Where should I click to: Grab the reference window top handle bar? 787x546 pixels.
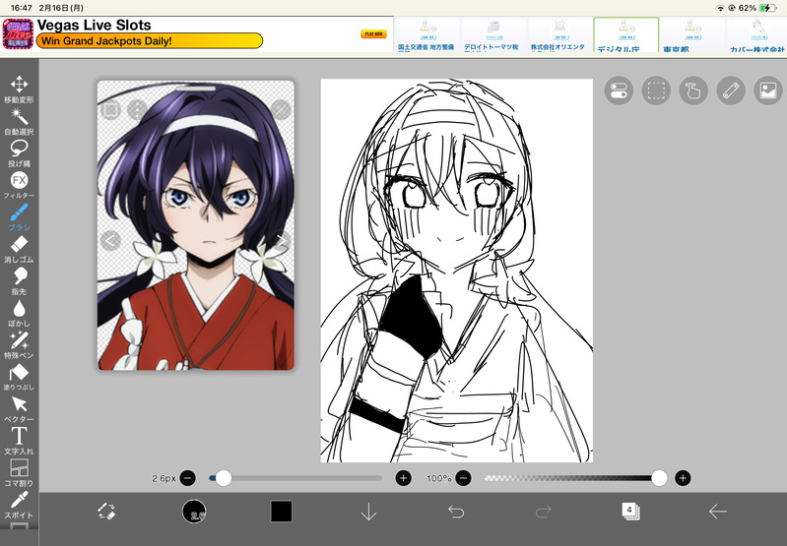[x=196, y=89]
